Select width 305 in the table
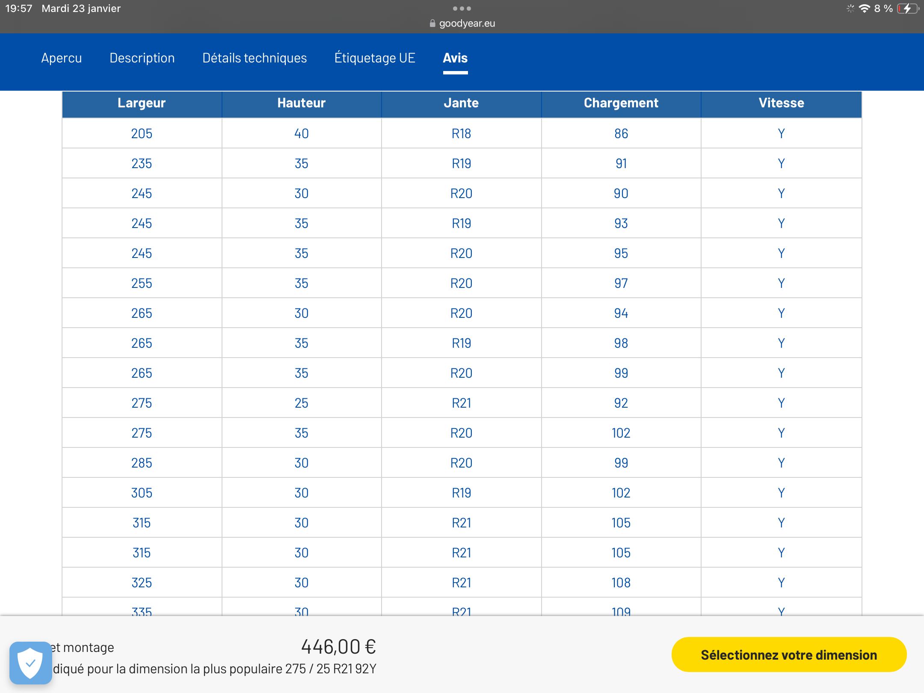 (x=142, y=493)
